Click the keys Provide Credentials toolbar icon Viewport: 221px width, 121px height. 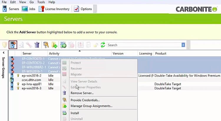tap(46, 45)
